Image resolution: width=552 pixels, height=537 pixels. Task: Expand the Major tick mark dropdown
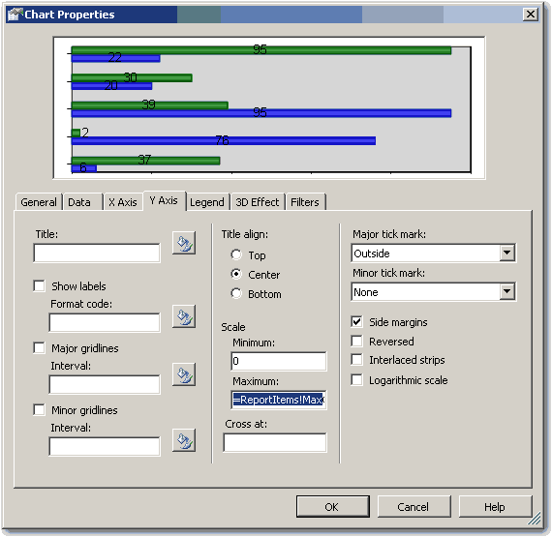506,253
